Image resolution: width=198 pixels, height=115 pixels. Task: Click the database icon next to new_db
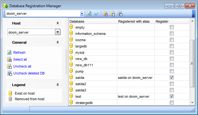click(71, 58)
